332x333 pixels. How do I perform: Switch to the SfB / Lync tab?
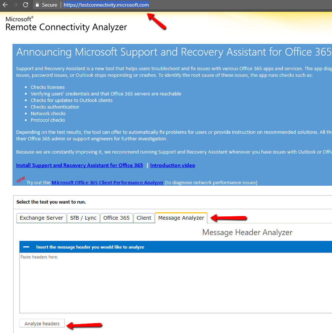click(x=83, y=218)
